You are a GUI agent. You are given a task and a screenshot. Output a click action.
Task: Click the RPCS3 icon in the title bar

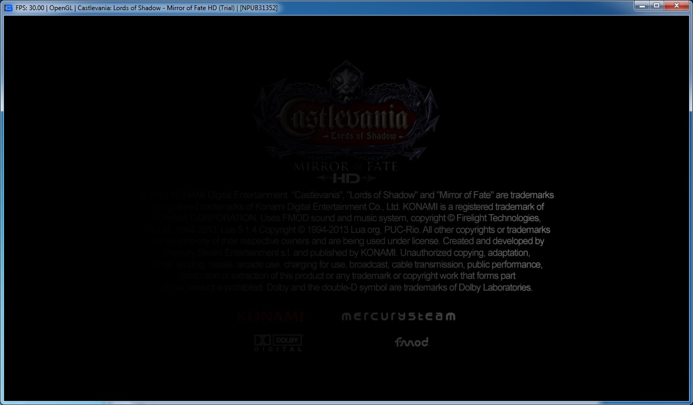[8, 8]
